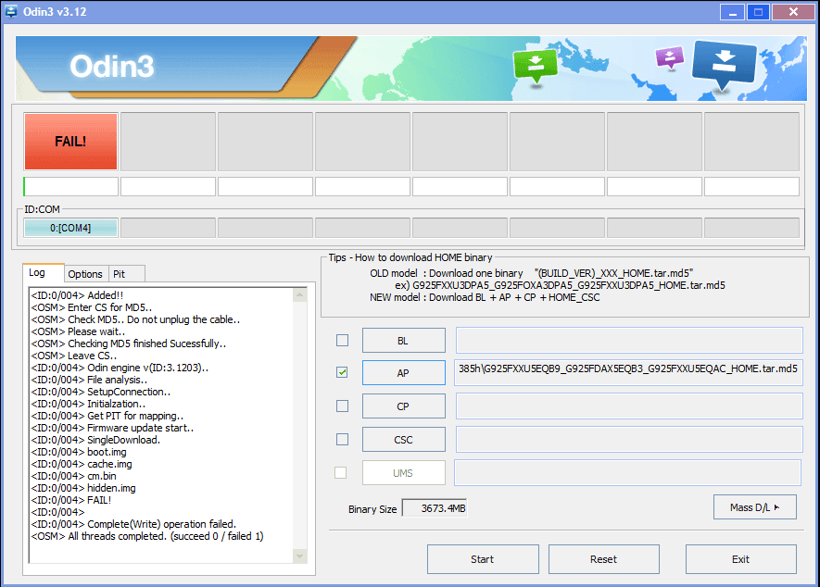
Task: Tick the CSC file checkbox
Action: pyautogui.click(x=342, y=439)
